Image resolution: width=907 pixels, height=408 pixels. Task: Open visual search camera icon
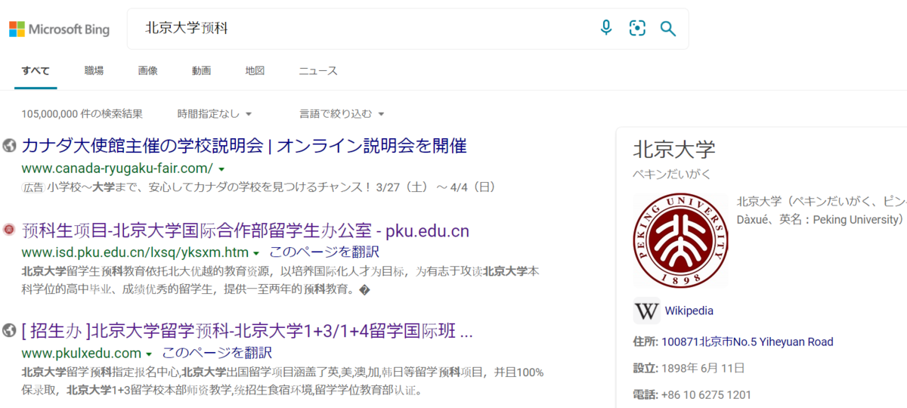click(637, 29)
